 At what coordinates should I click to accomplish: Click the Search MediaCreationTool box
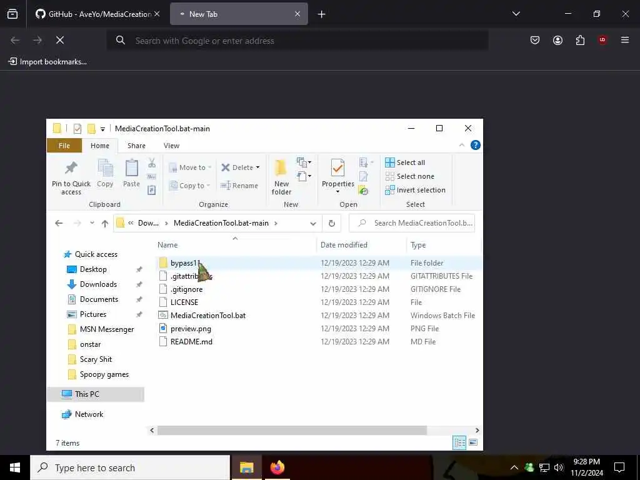point(412,223)
